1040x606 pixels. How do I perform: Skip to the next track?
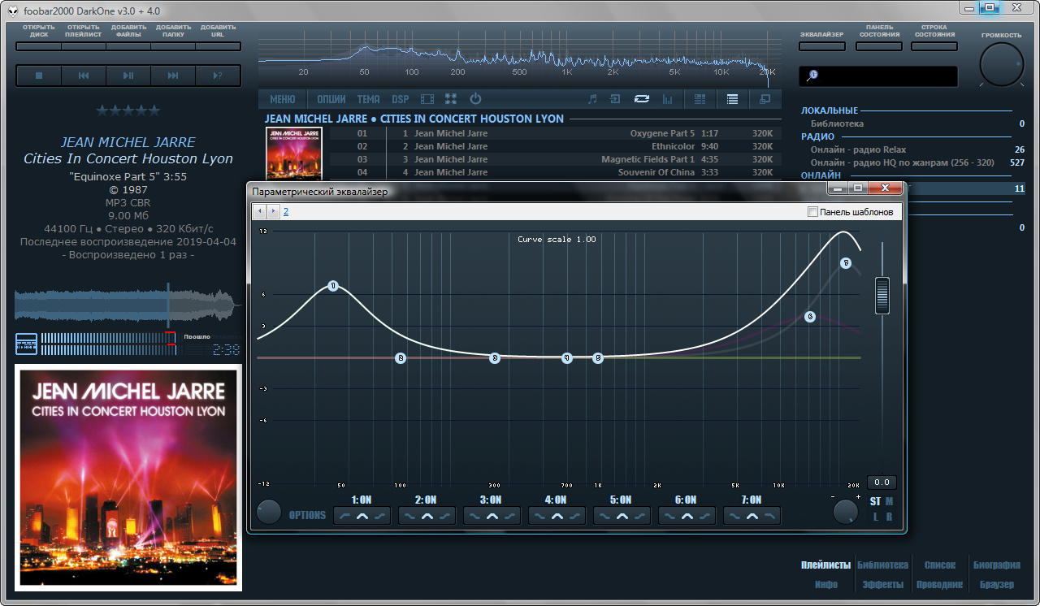click(x=173, y=76)
